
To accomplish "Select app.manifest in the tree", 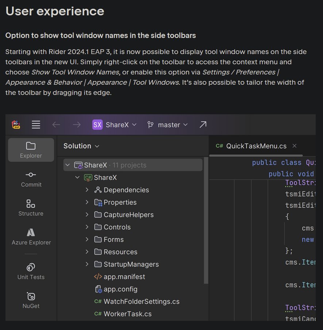I will 124,277.
